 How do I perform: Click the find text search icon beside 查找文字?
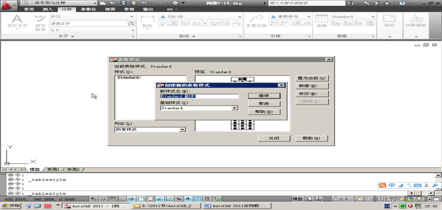[131, 23]
